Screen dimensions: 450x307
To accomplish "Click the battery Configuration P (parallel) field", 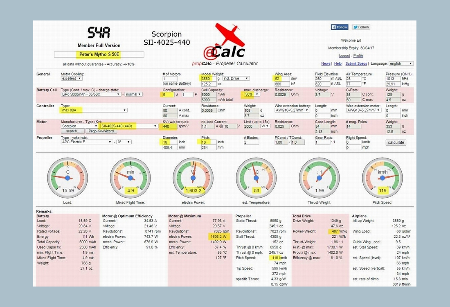I will 187,94.
